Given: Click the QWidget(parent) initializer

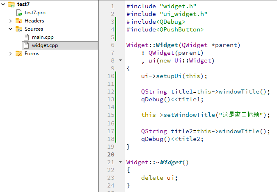Looking at the screenshot, I should click(x=176, y=53).
